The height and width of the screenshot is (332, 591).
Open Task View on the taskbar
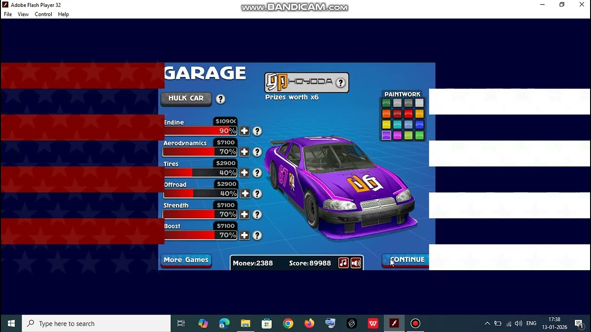coord(181,324)
